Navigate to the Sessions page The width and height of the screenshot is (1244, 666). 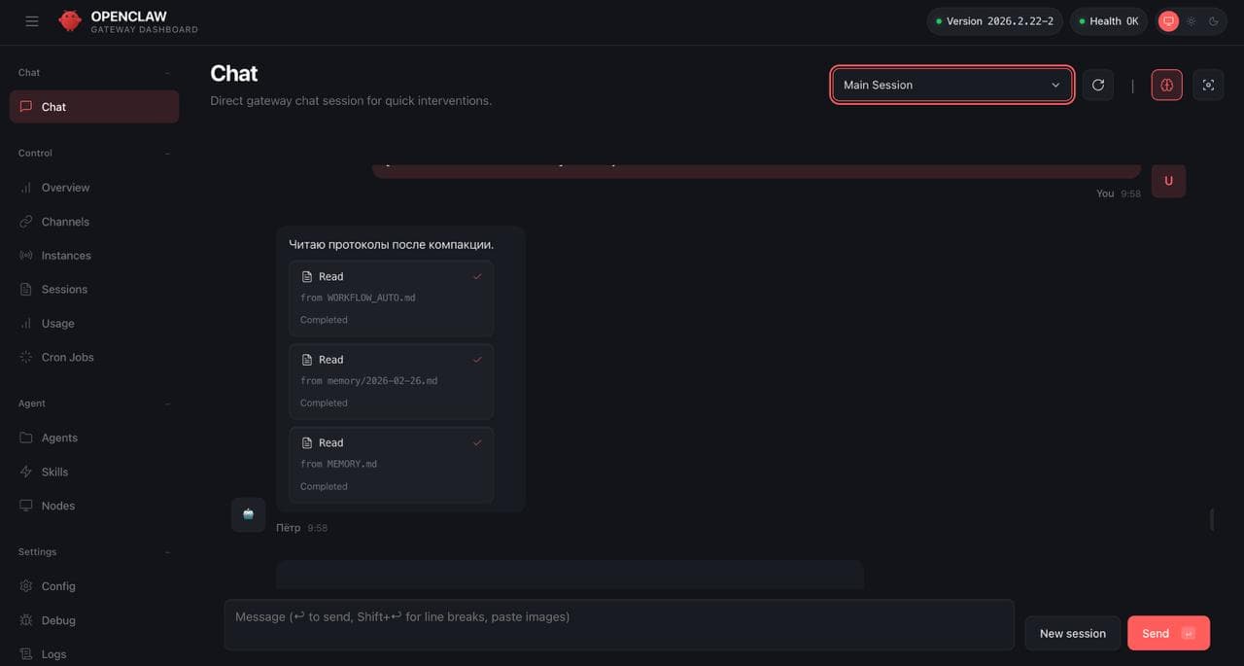click(64, 289)
